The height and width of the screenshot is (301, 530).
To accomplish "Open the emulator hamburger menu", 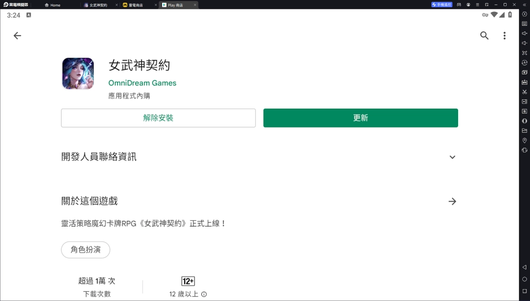I will [477, 5].
